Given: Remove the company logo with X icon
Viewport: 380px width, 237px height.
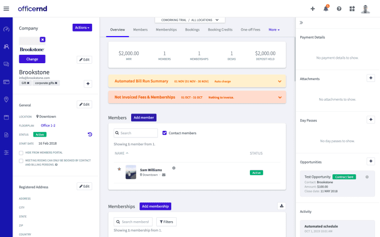Looking at the screenshot, I should (43, 39).
